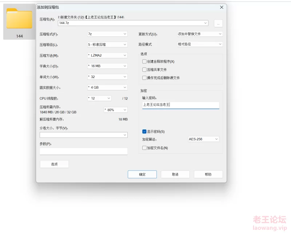
Task: Click the 确定 button
Action: (142, 174)
